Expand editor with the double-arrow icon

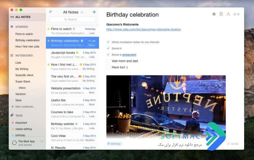236,14
